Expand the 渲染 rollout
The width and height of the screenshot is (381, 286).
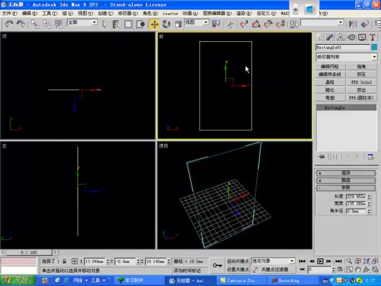click(x=346, y=173)
